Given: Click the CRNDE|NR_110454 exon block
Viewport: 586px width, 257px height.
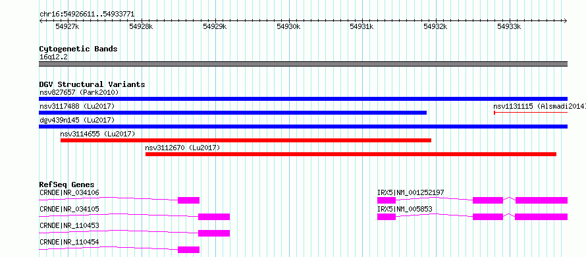Looking at the screenshot, I should point(189,250).
